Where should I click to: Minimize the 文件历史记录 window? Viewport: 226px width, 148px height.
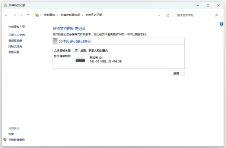point(198,5)
